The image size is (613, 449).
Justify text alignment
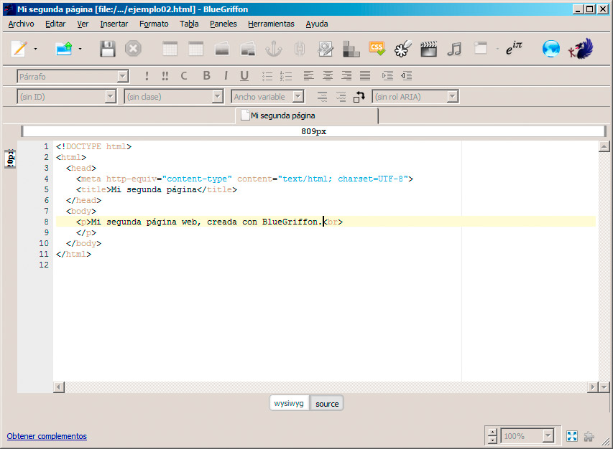coord(365,76)
